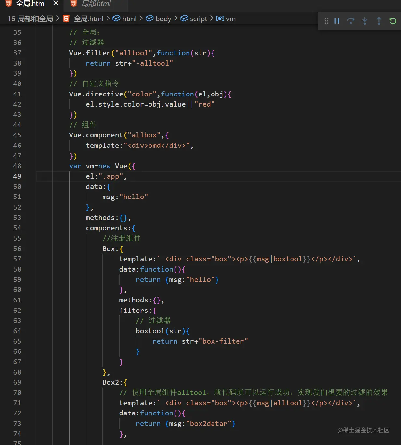The width and height of the screenshot is (401, 445).
Task: Click the cube icon beside script breadcrumb
Action: point(184,19)
